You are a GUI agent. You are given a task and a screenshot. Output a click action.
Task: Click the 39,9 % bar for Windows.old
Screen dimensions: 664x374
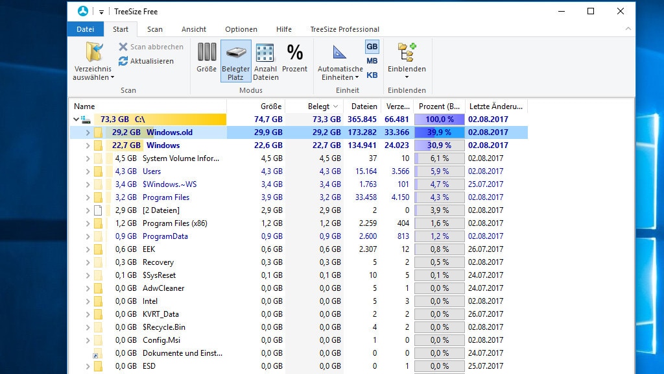tap(439, 132)
